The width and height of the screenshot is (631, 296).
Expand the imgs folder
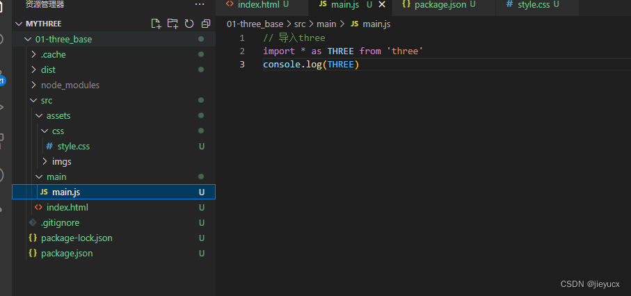tap(45, 161)
